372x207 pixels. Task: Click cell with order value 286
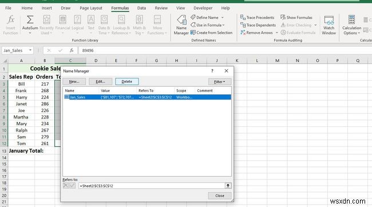tap(45, 104)
